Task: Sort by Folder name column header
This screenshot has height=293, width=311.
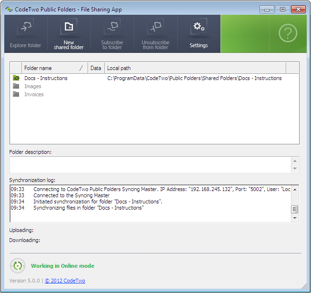Action: tap(55, 68)
